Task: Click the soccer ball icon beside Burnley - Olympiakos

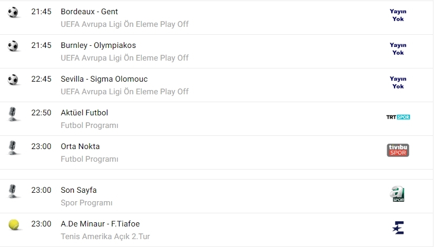Action: click(13, 46)
